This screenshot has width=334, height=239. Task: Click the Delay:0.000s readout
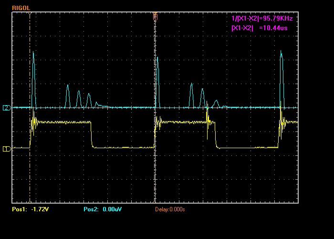point(170,209)
